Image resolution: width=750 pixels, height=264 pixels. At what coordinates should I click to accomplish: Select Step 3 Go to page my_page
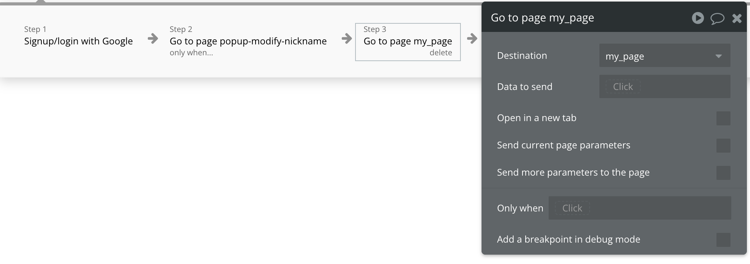coord(407,41)
